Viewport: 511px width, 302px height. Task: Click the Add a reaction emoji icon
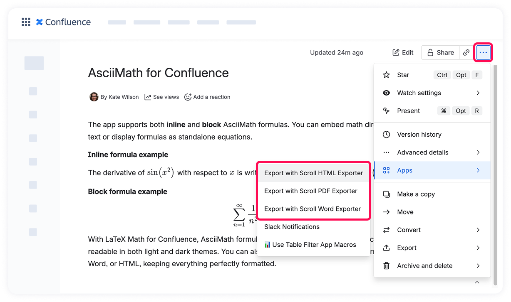(188, 97)
